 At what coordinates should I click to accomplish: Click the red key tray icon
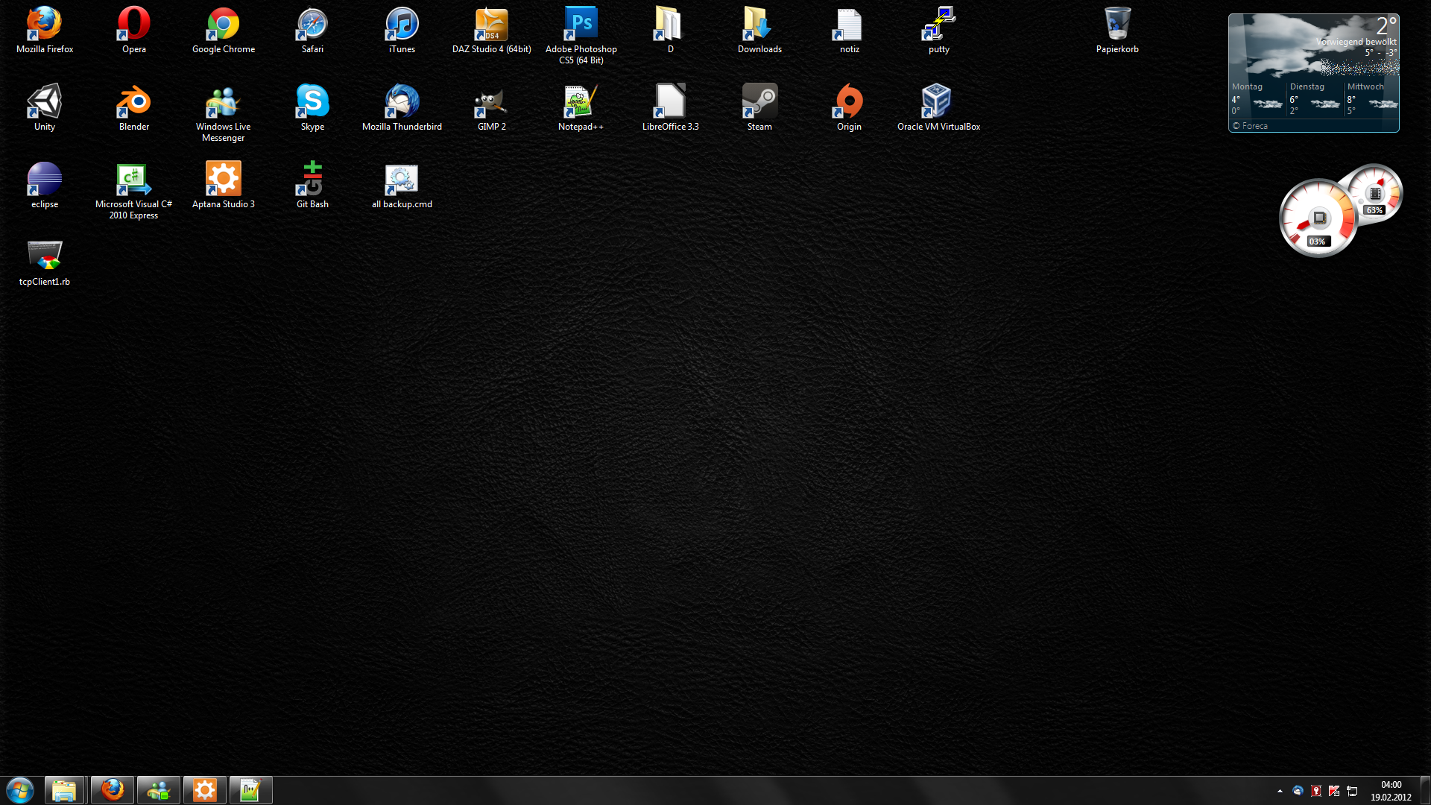click(1316, 791)
